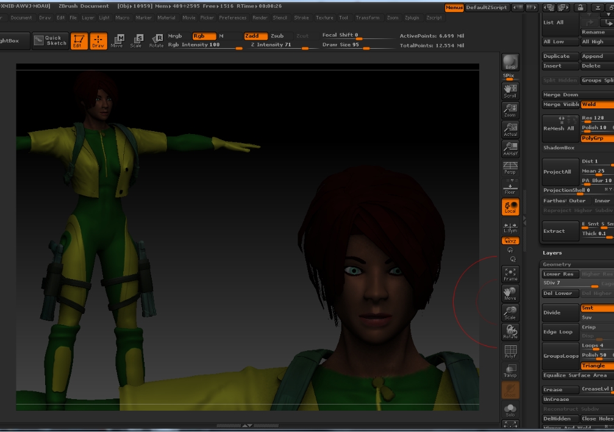The height and width of the screenshot is (432, 614).
Task: Click the BPR render icon
Action: pos(510,62)
